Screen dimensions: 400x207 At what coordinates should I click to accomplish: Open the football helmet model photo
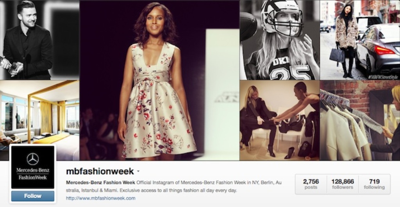279,40
